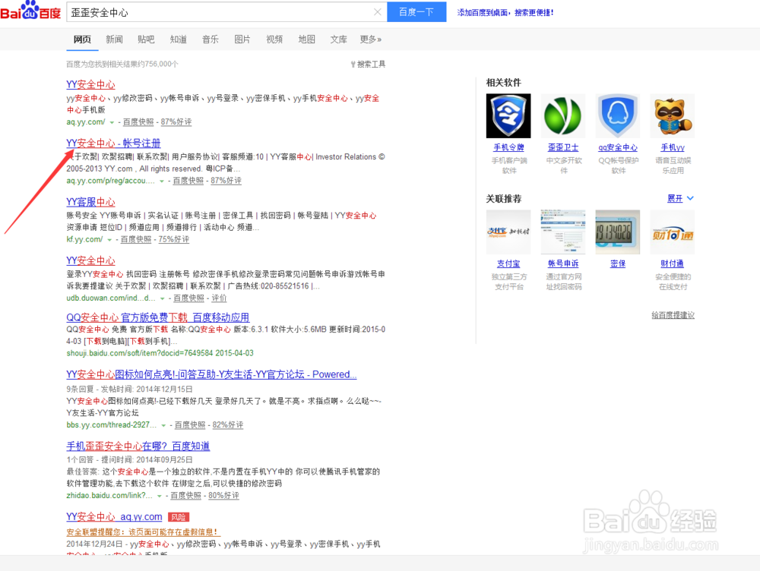Open the 歪歪卫士 text link

pyautogui.click(x=563, y=147)
